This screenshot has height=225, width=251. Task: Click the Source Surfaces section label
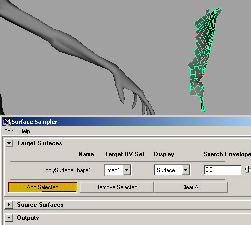(x=40, y=205)
